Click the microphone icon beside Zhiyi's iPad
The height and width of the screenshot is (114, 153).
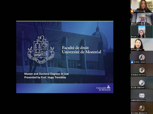(132, 49)
